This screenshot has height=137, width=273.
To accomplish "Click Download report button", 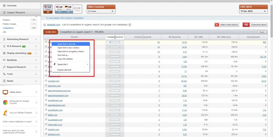I will [255, 25].
